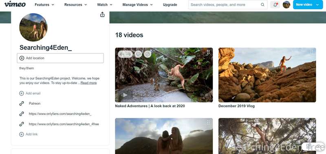The width and height of the screenshot is (326, 154).
Task: Open the onlyfans.com/searching4eden_4free link
Action: pyautogui.click(x=64, y=124)
